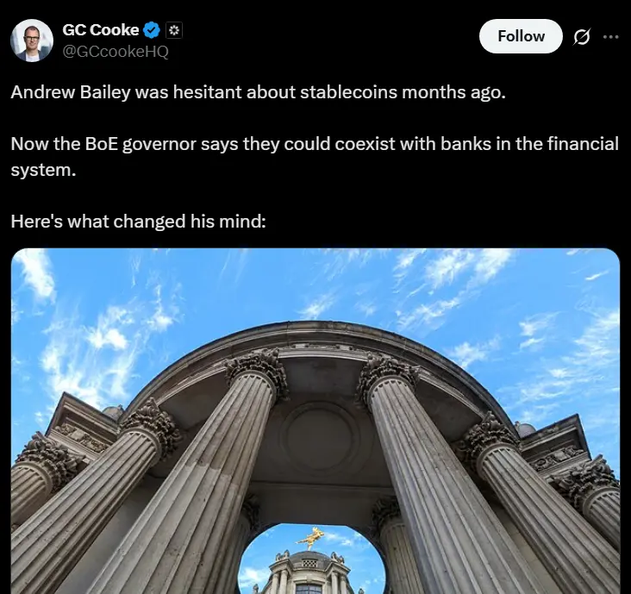Click the circular ceiling medallion in the photo

click(x=318, y=436)
